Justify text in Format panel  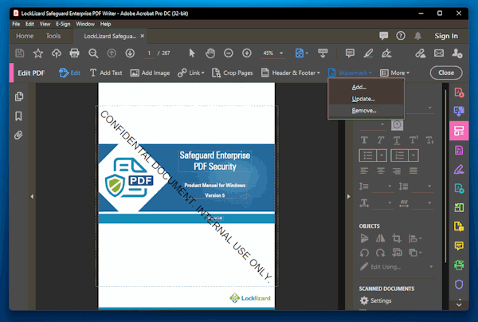(413, 171)
